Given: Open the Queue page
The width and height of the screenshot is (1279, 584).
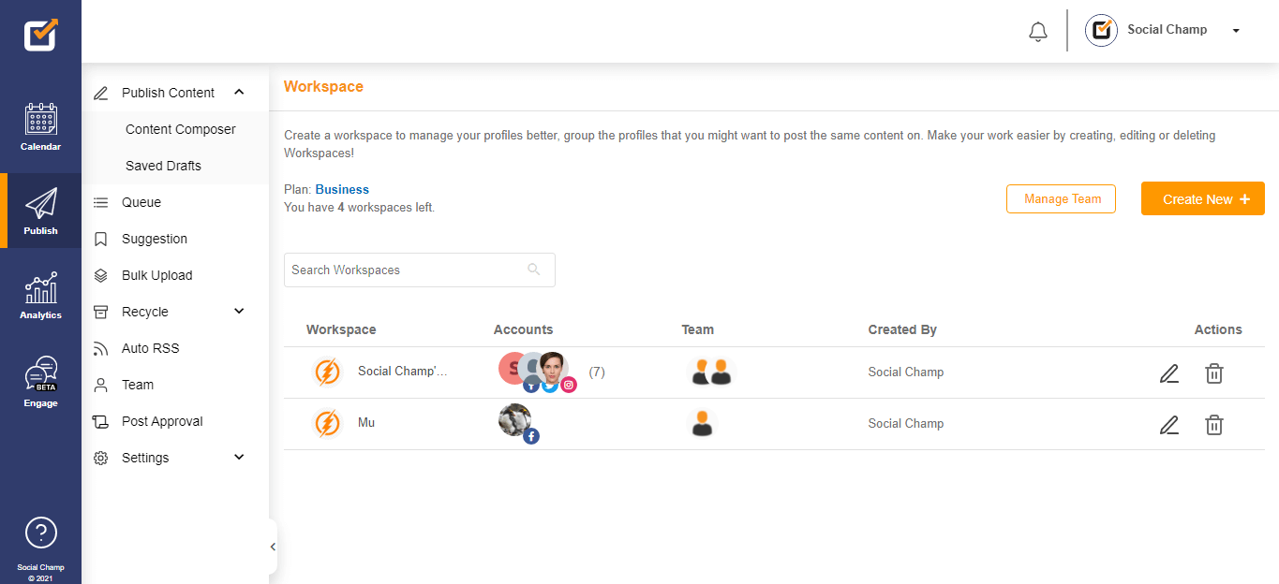Looking at the screenshot, I should click(141, 202).
